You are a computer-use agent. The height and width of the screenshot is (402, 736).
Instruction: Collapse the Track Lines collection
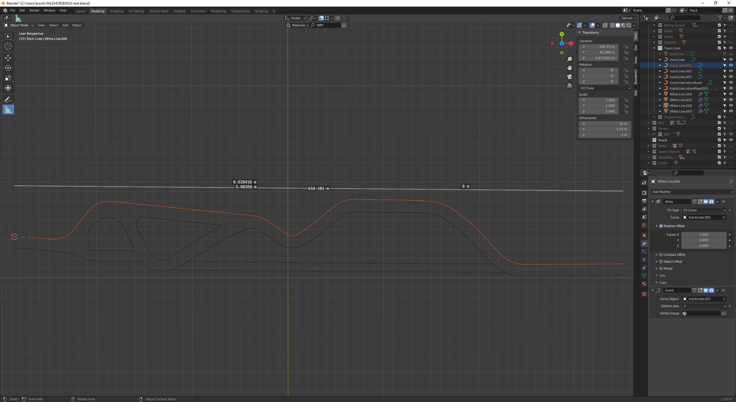tap(654, 48)
